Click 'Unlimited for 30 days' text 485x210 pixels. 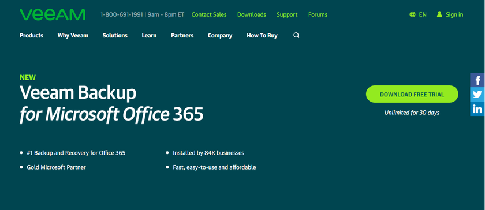[412, 112]
